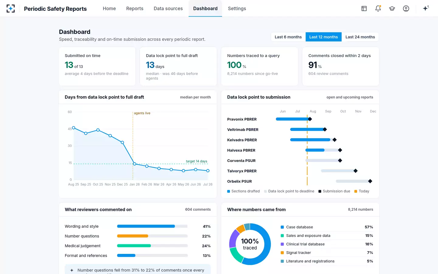Click the Periodic Safety Reports logo icon
Image resolution: width=438 pixels, height=274 pixels.
(x=11, y=9)
